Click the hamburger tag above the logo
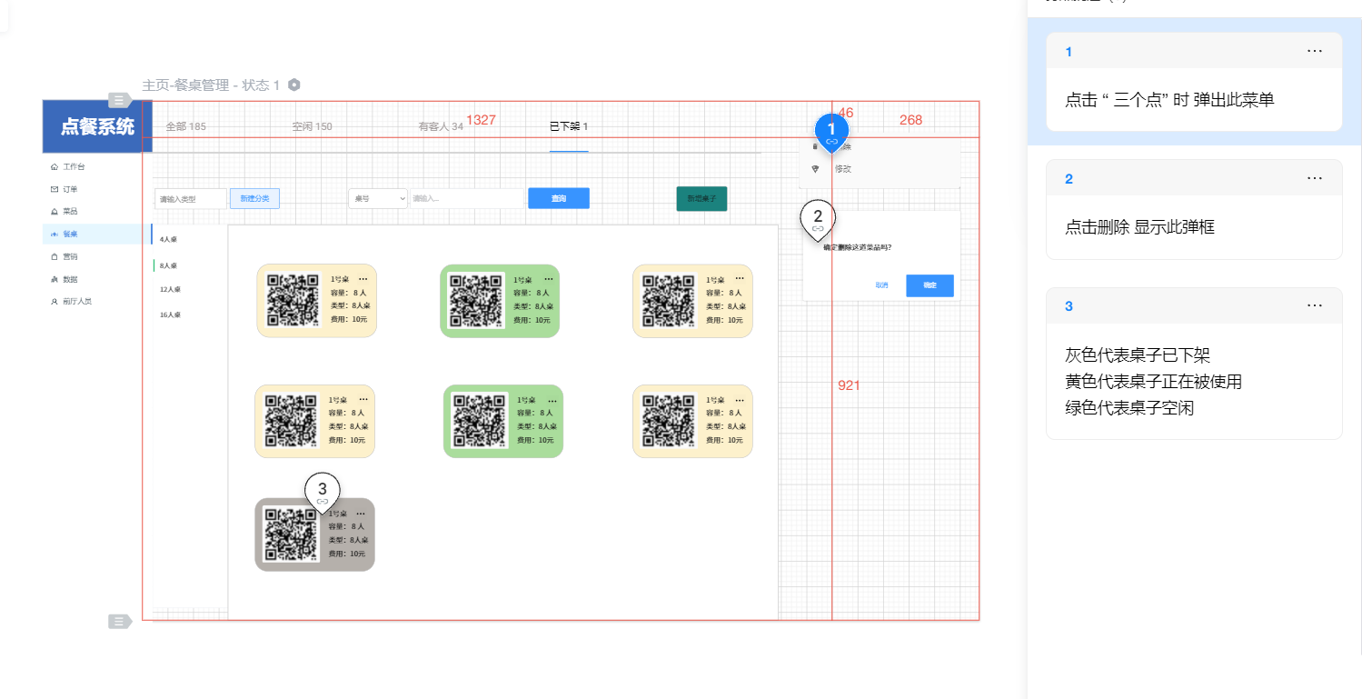 pos(120,100)
